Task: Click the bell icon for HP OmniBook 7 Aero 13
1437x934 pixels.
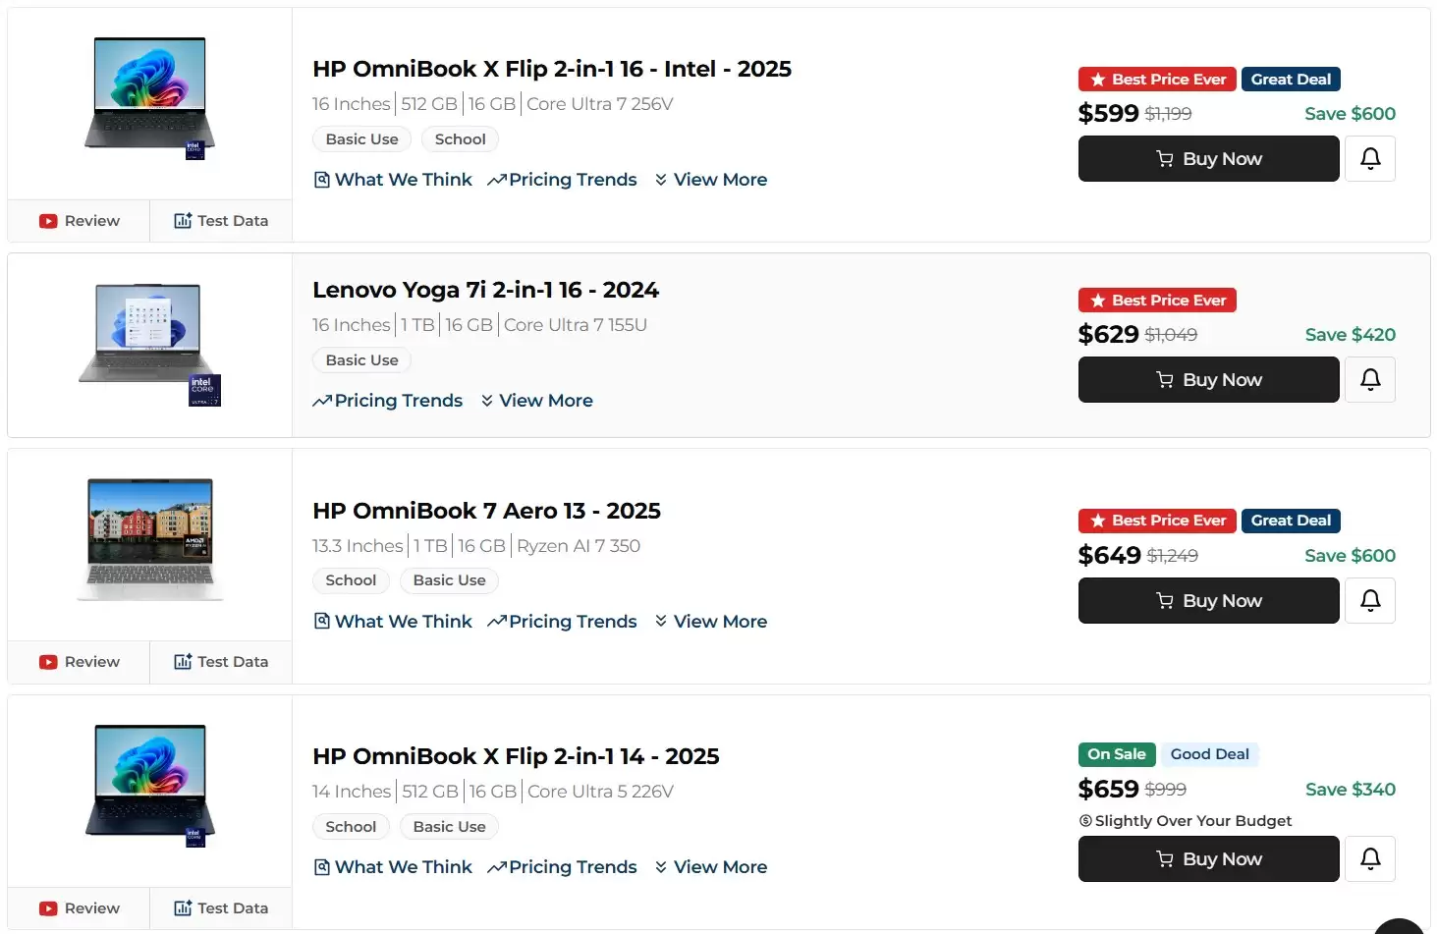Action: click(x=1370, y=600)
